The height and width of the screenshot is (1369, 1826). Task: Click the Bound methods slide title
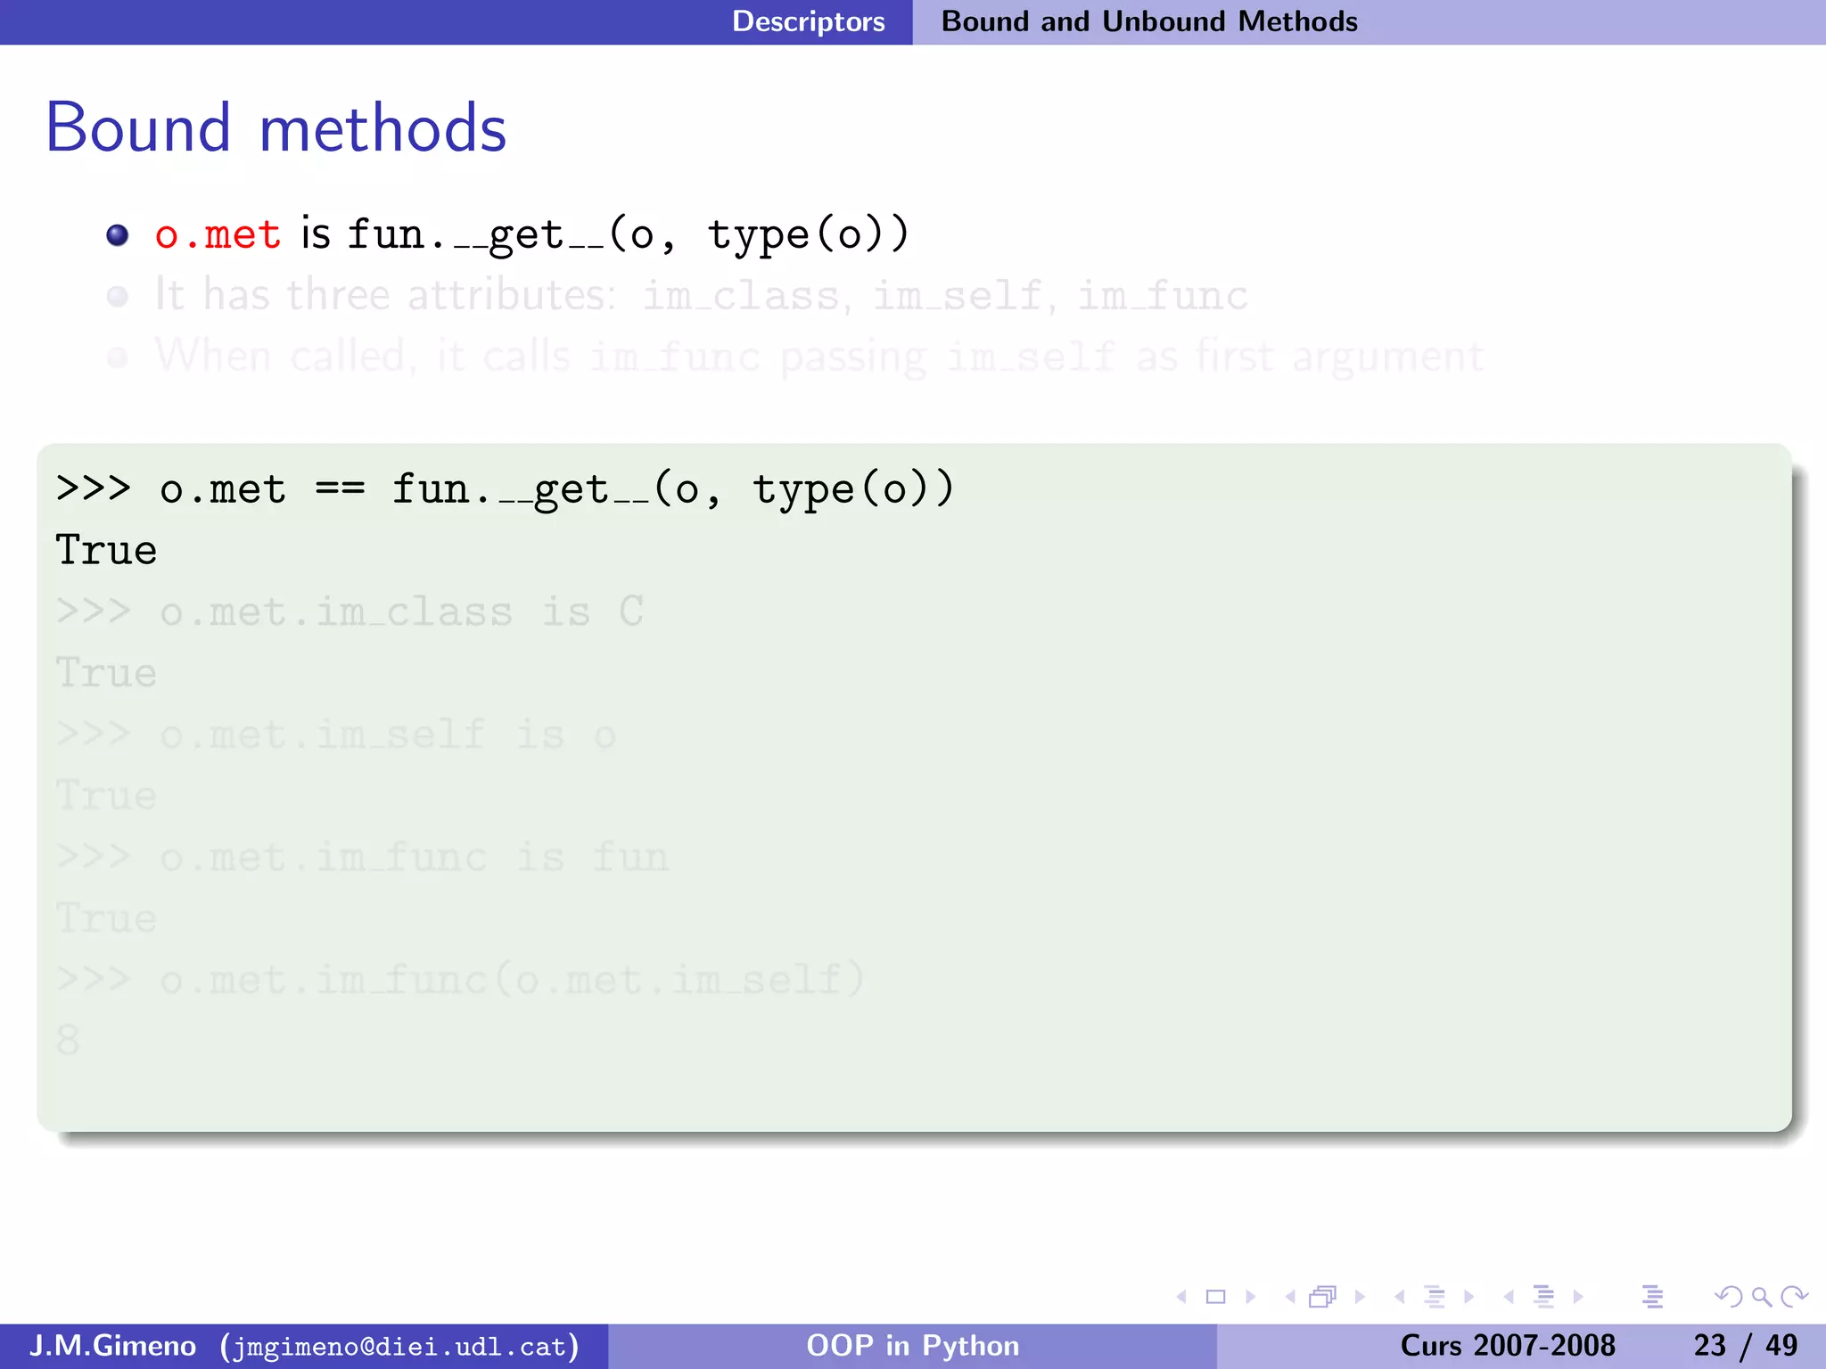tap(276, 128)
